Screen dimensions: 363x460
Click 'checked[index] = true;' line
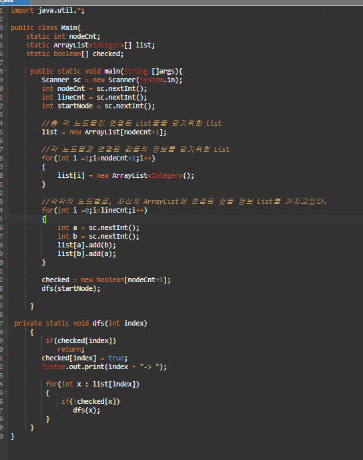pyautogui.click(x=85, y=358)
